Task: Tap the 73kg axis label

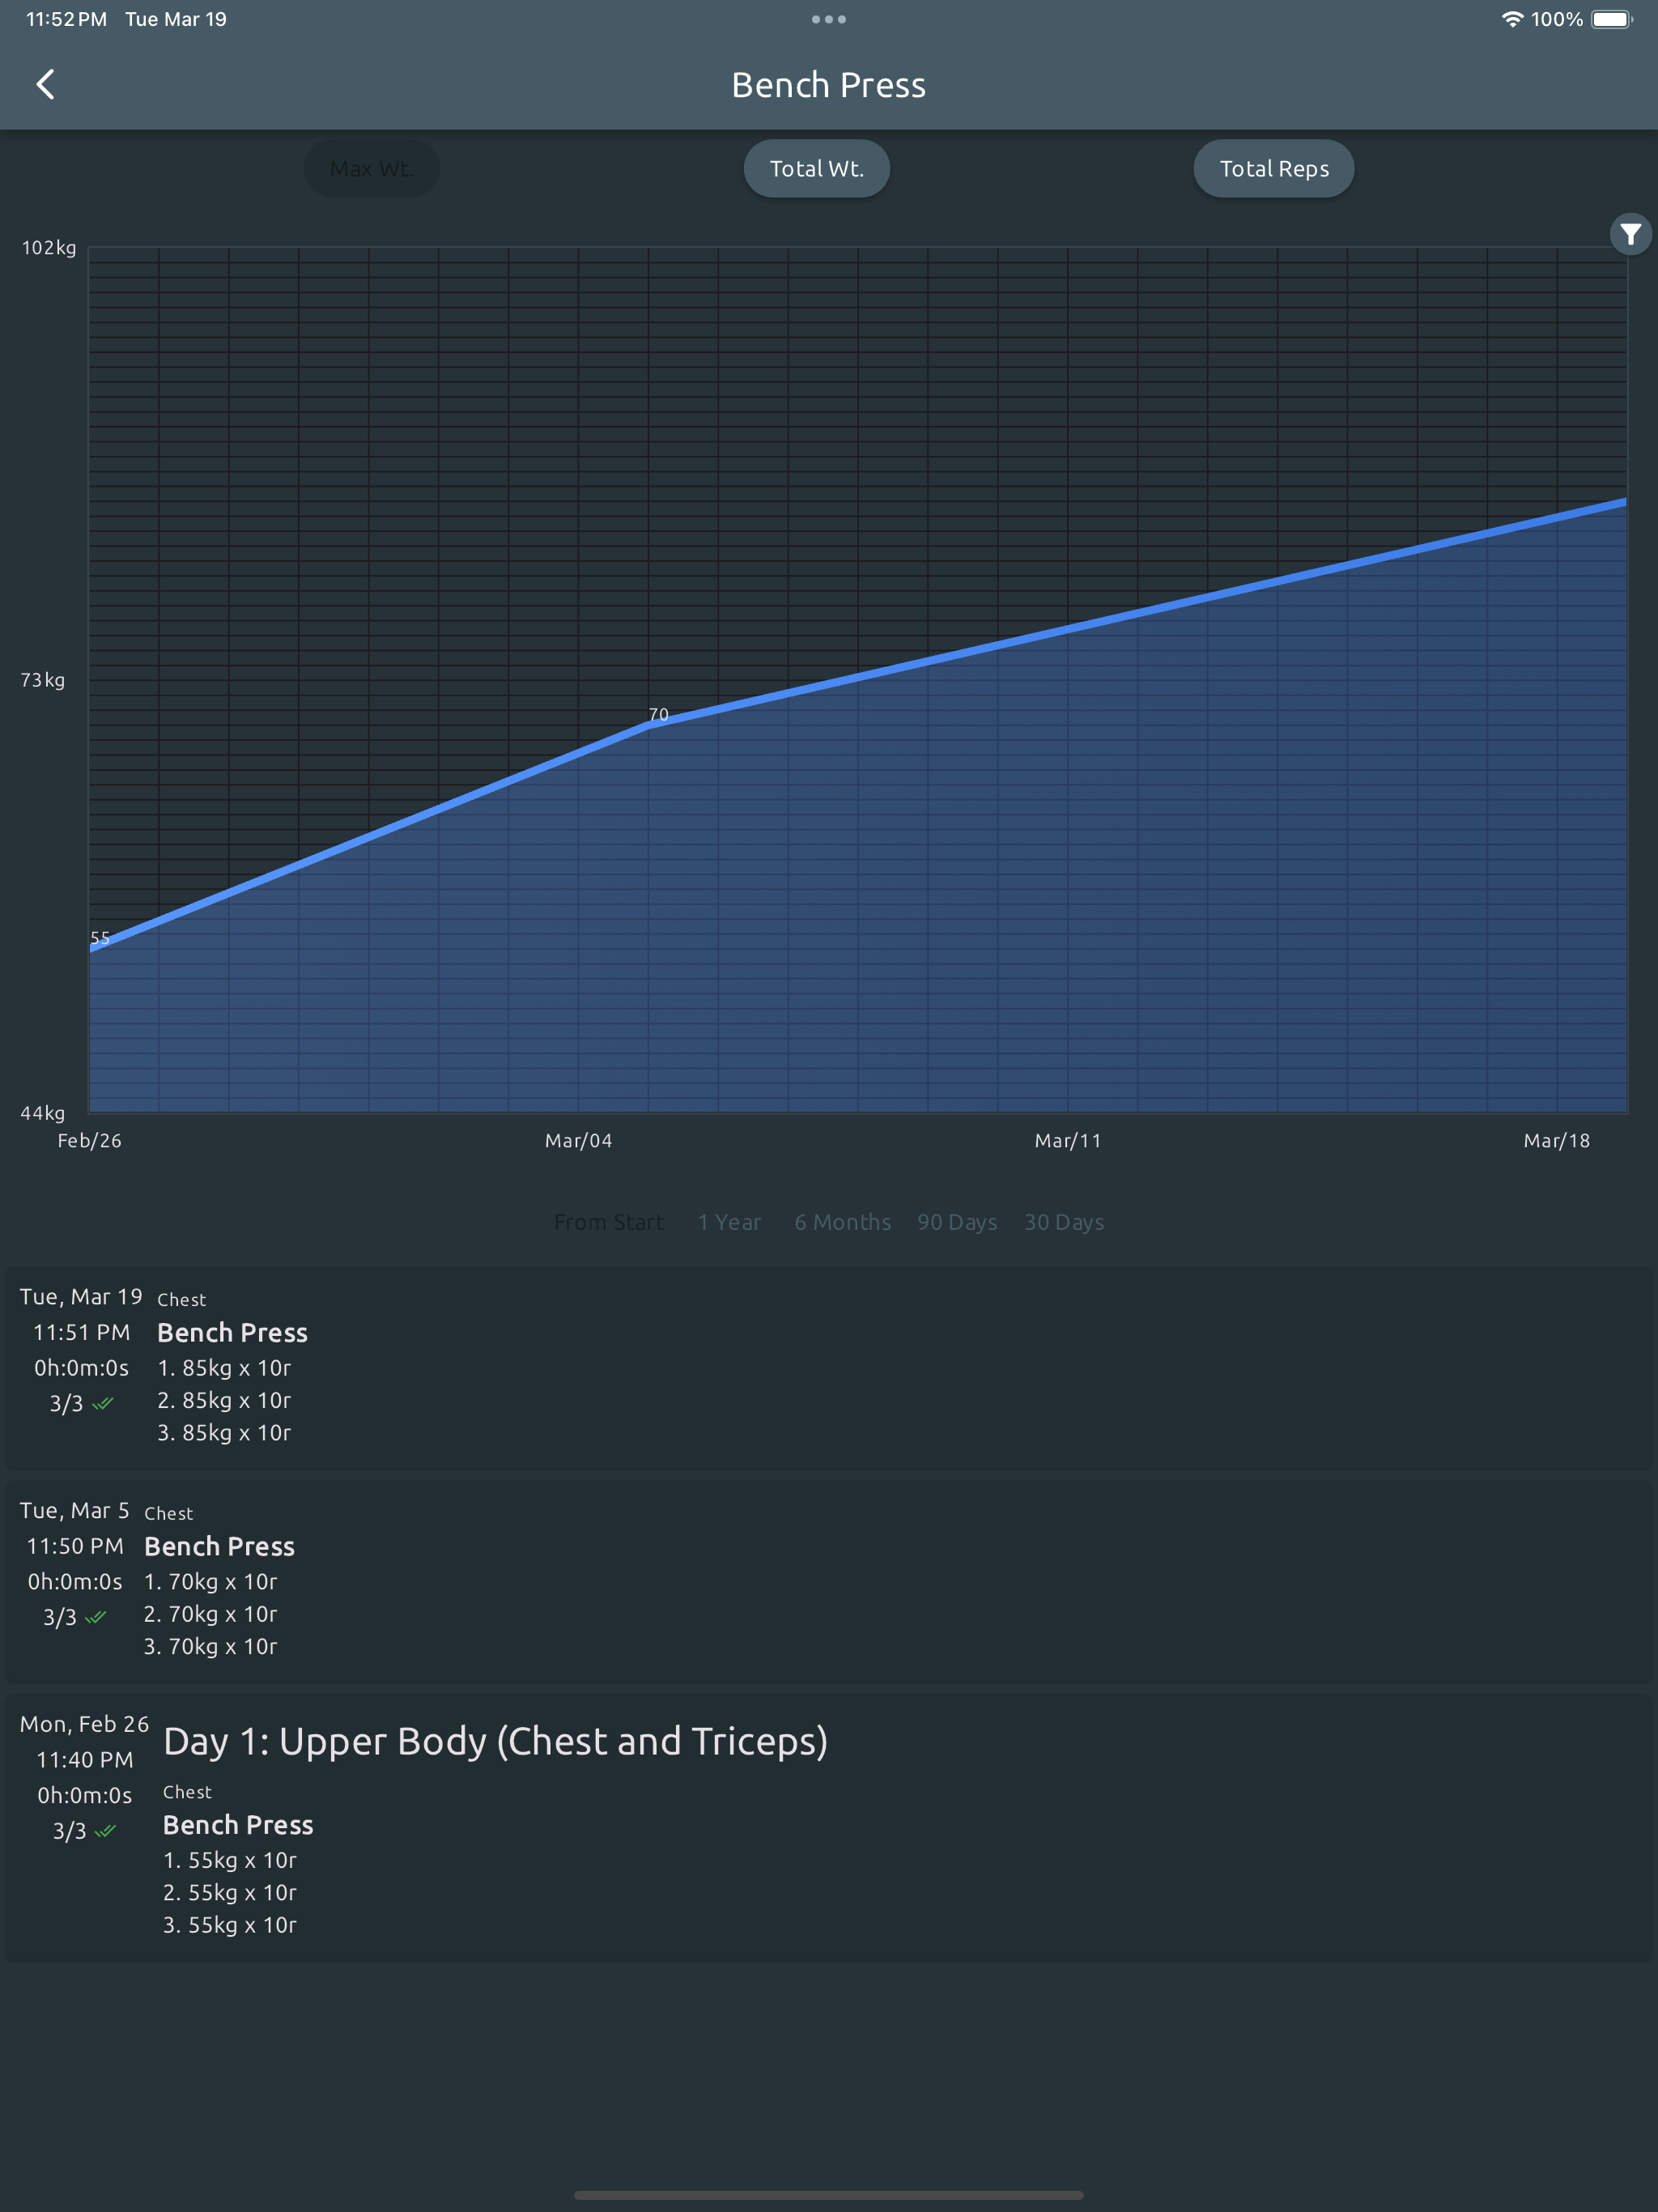Action: point(43,680)
